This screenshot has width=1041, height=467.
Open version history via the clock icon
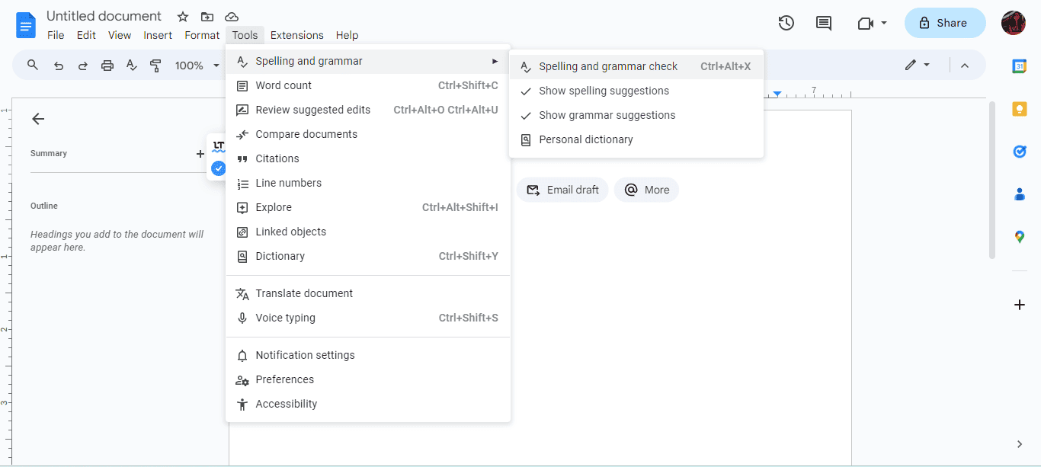tap(786, 23)
